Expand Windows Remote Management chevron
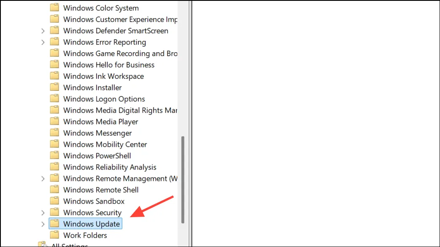Screen dimensions: 440x247 [43, 179]
